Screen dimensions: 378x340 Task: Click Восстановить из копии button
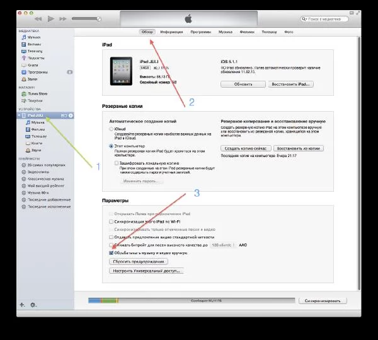(299, 148)
